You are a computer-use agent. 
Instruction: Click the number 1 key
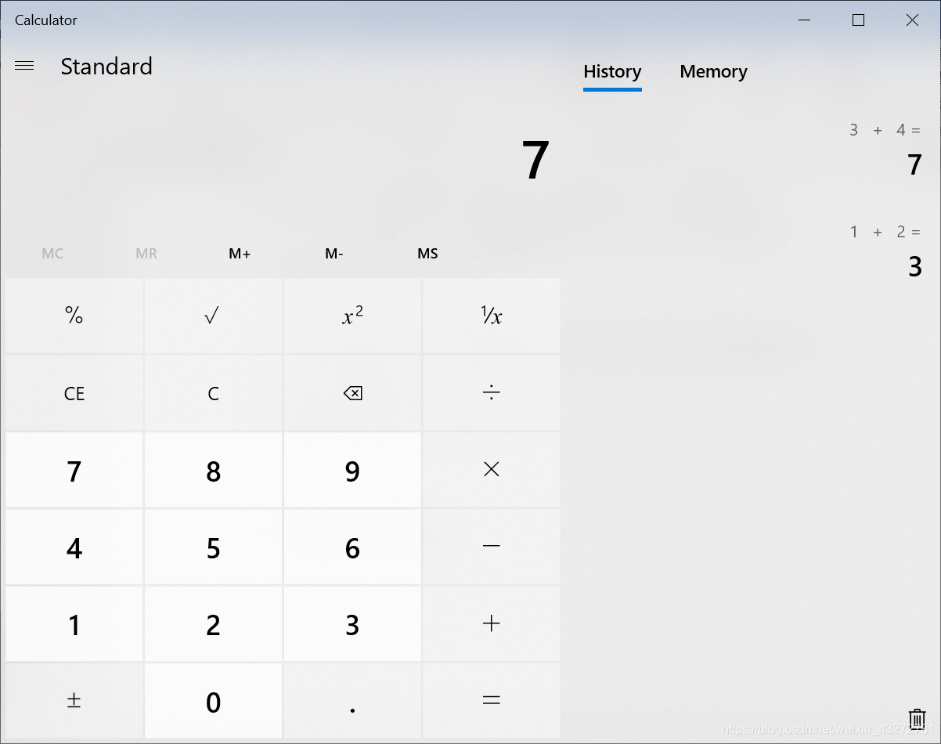(74, 623)
